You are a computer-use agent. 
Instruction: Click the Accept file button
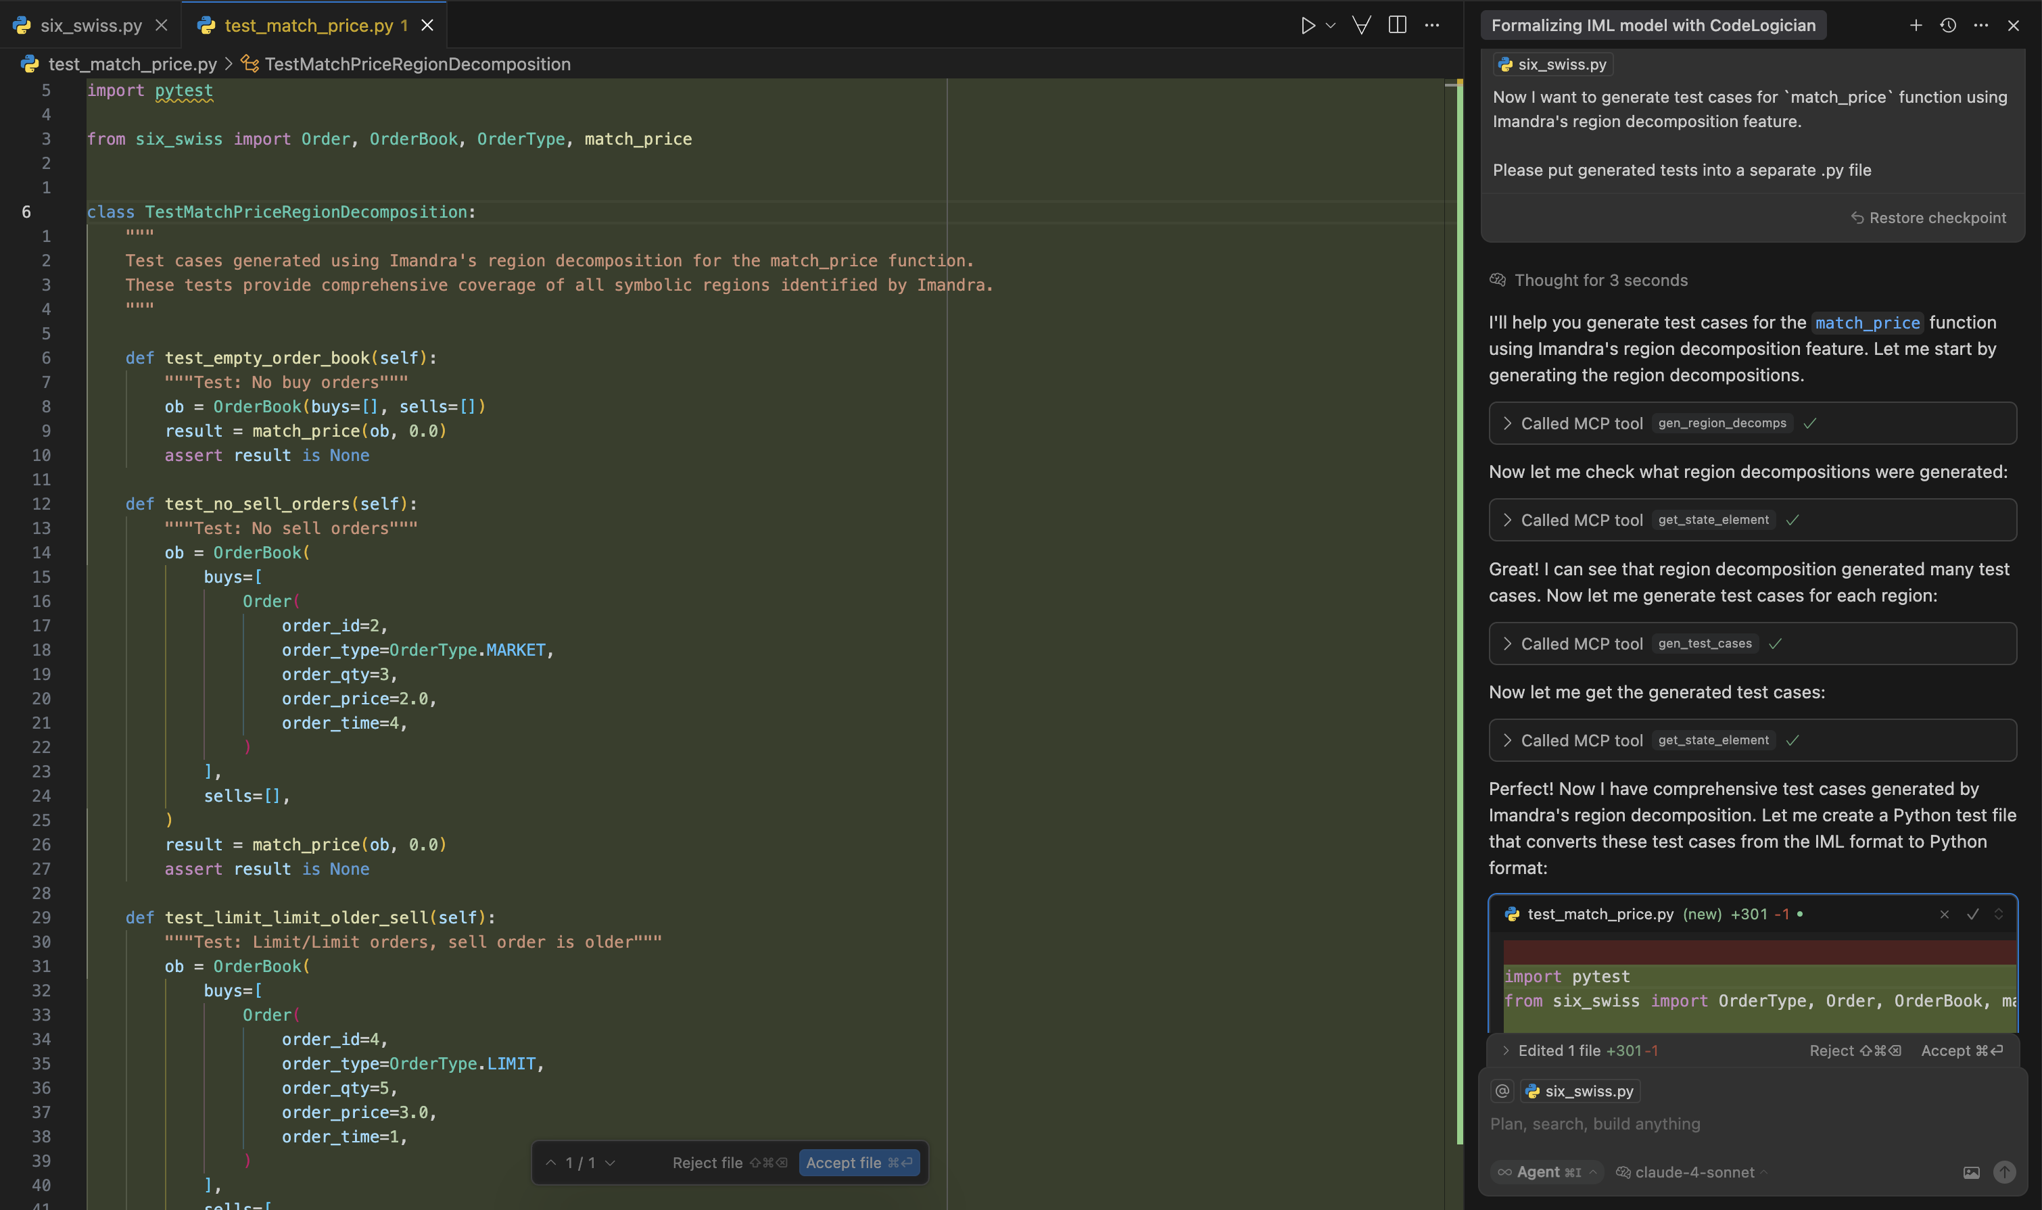click(x=859, y=1163)
